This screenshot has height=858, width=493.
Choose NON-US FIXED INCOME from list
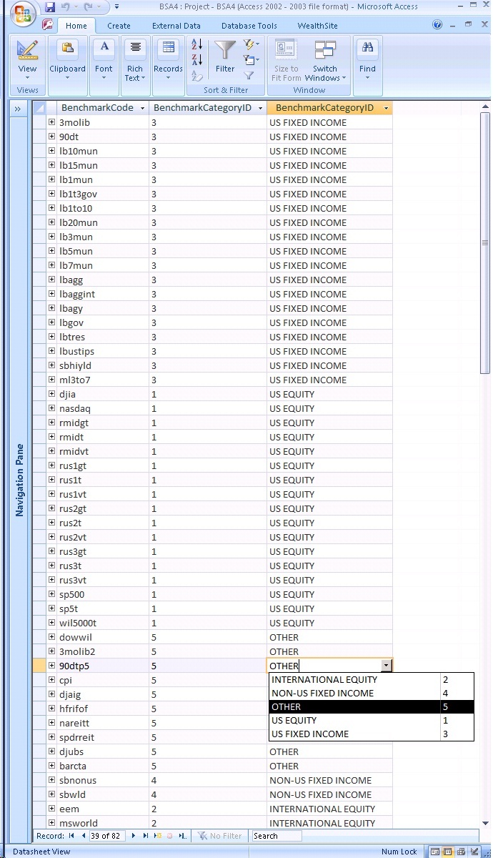(x=372, y=694)
